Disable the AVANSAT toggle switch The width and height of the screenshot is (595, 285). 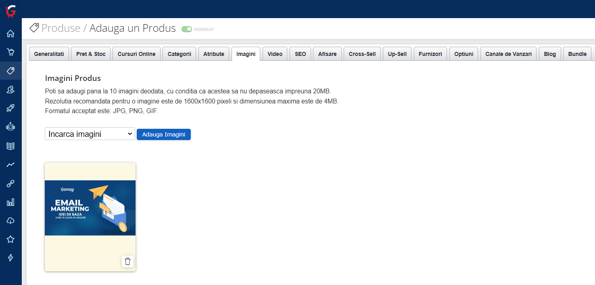[186, 29]
